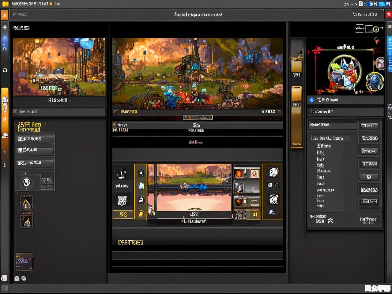Image resolution: width=392 pixels, height=294 pixels.
Task: Select the skull avatar icon in left panel
Action: pos(27,183)
